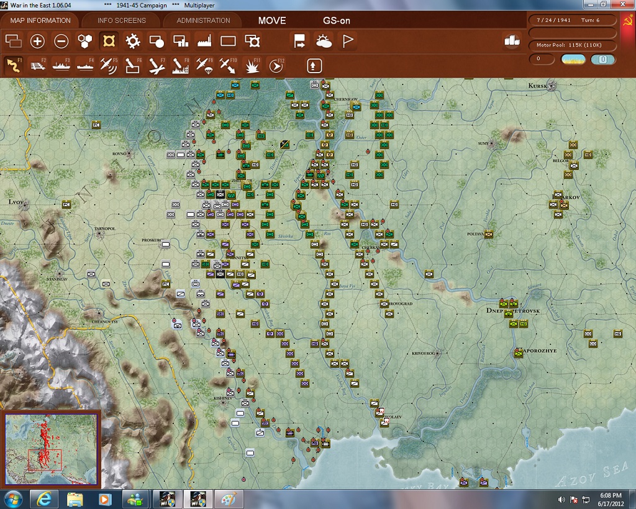The height and width of the screenshot is (509, 636).
Task: Click the Motor Pool readout
Action: tap(572, 45)
